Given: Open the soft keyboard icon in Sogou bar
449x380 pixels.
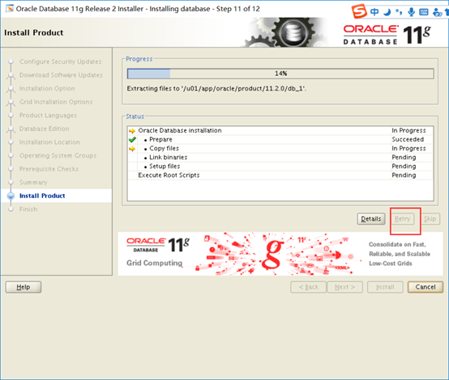Looking at the screenshot, I should [424, 12].
